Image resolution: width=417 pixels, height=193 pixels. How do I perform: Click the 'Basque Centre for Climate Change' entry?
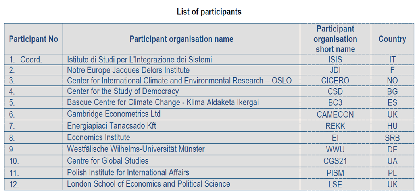point(163,102)
